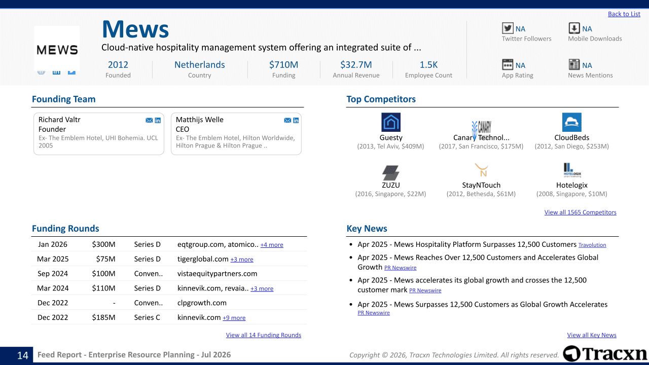The height and width of the screenshot is (365, 649).
Task: Click the $300M funding amount
Action: [x=104, y=244]
